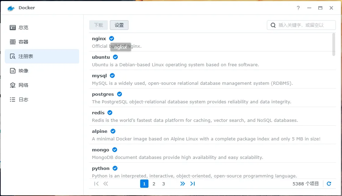Select the postgres image name

coord(103,94)
